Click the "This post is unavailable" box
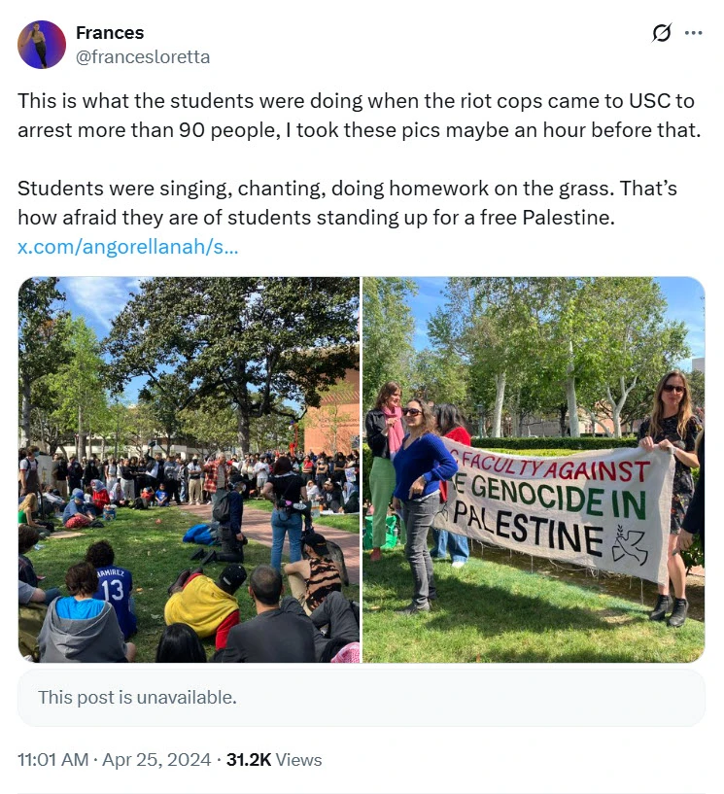The width and height of the screenshot is (724, 794). point(362,697)
